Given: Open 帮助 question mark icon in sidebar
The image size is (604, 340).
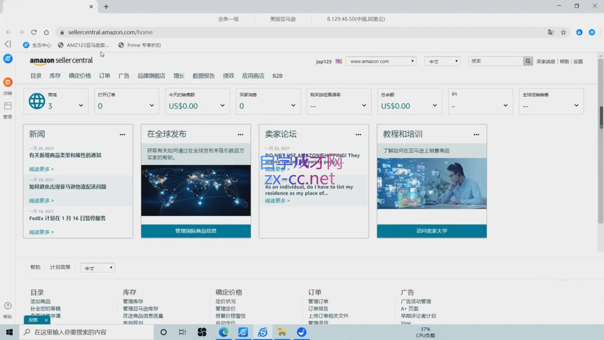Looking at the screenshot, I should pos(8,306).
